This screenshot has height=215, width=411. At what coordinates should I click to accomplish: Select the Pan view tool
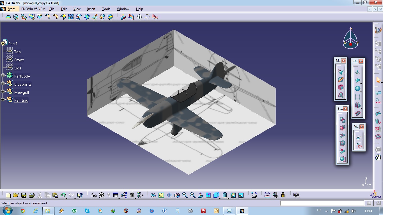pos(169,195)
